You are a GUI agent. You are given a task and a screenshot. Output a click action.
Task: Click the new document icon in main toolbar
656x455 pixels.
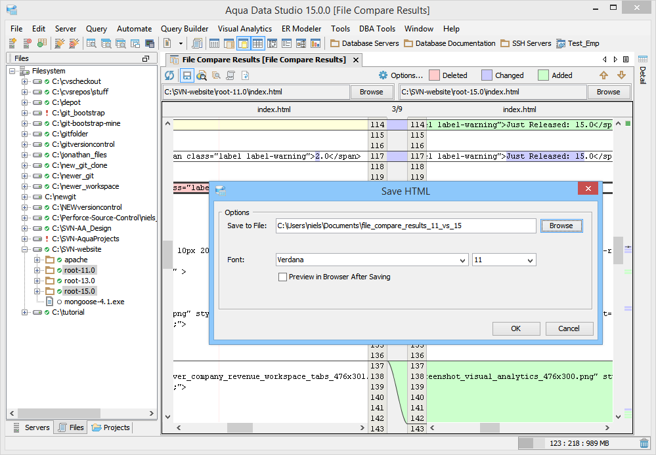click(x=167, y=43)
